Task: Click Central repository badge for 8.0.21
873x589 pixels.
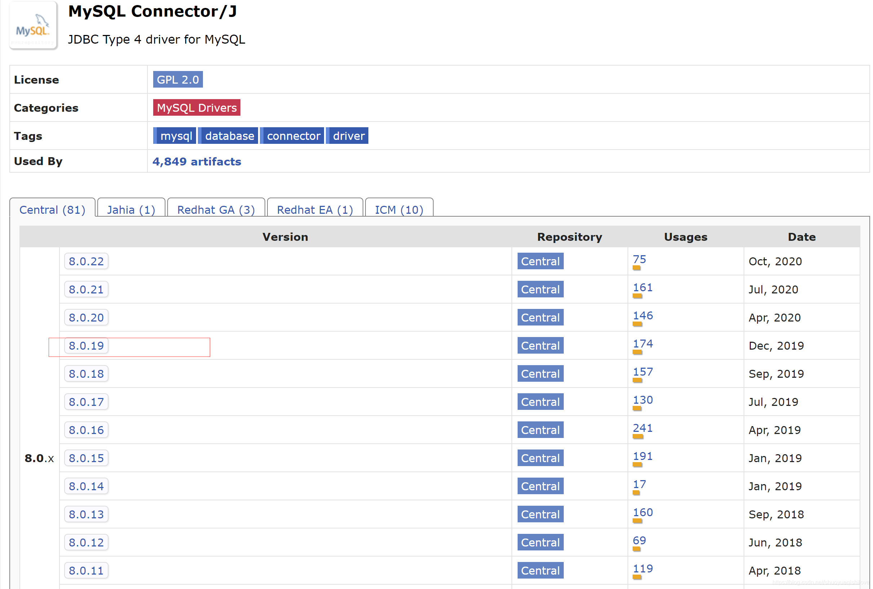Action: [540, 289]
